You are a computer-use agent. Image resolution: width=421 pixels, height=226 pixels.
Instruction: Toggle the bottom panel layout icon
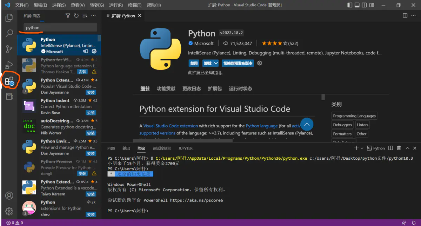(357, 5)
